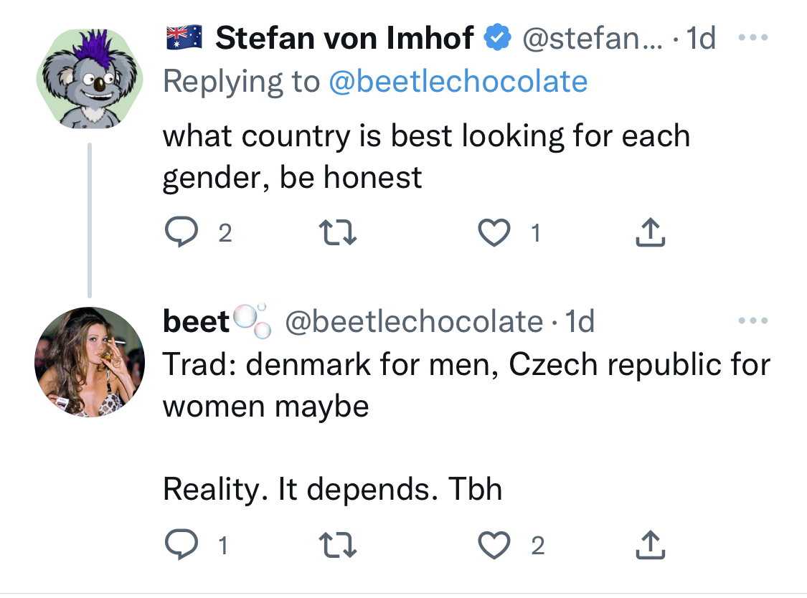The image size is (807, 598).
Task: Retweet Stefan von Imhof's tweet
Action: (x=338, y=232)
